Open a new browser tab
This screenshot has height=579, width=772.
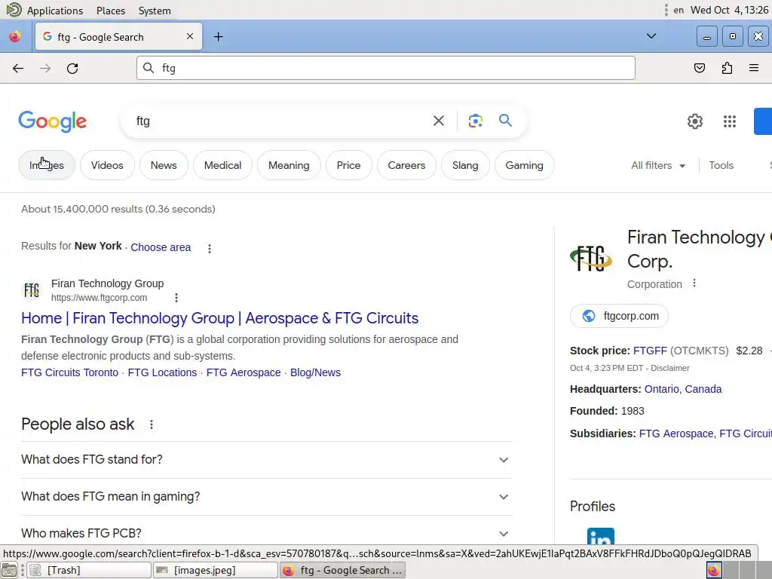pos(218,37)
